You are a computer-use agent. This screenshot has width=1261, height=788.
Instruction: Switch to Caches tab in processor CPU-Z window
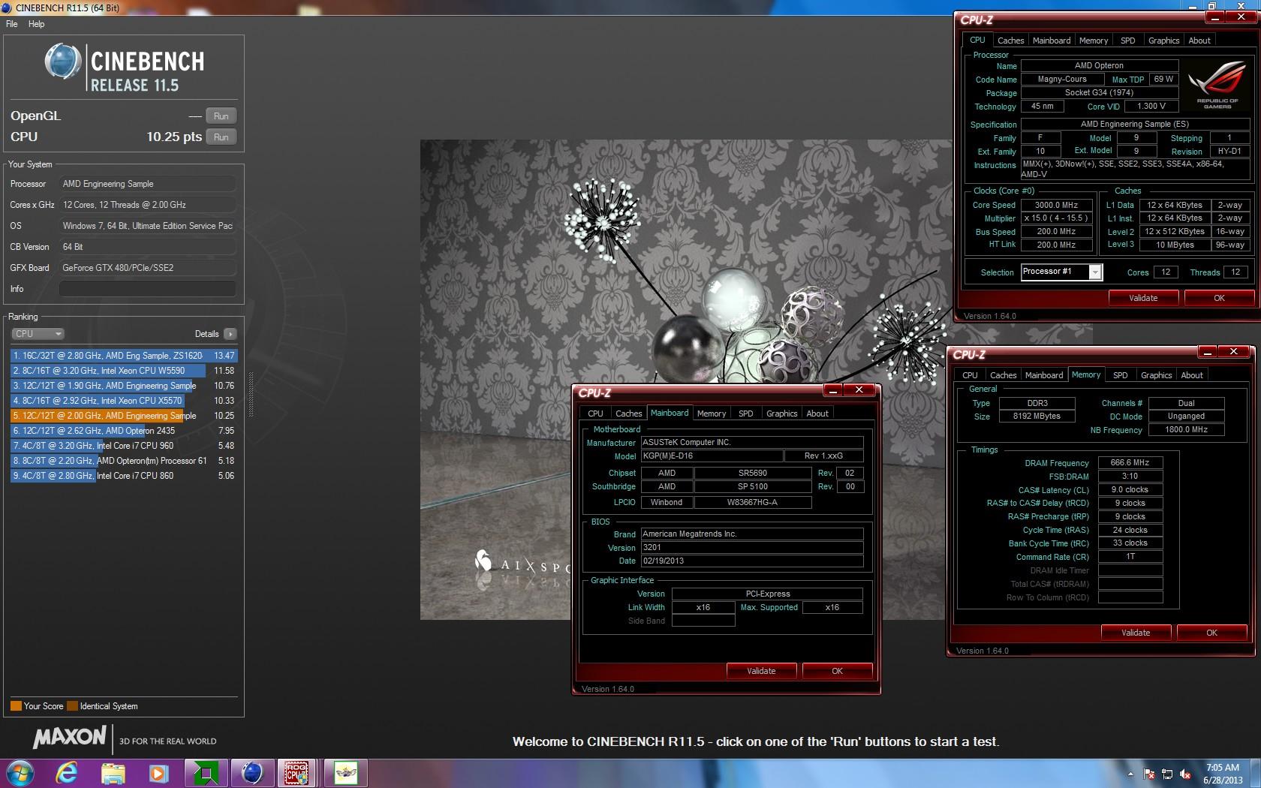pos(1010,41)
